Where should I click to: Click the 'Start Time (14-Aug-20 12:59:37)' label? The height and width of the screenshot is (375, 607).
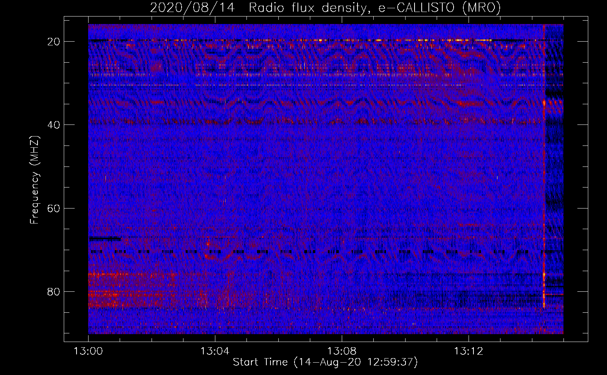[325, 362]
